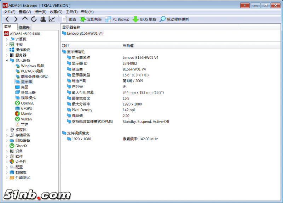The width and height of the screenshot is (283, 203).
Task: Open the 查看(V) menu
Action: coord(25,12)
